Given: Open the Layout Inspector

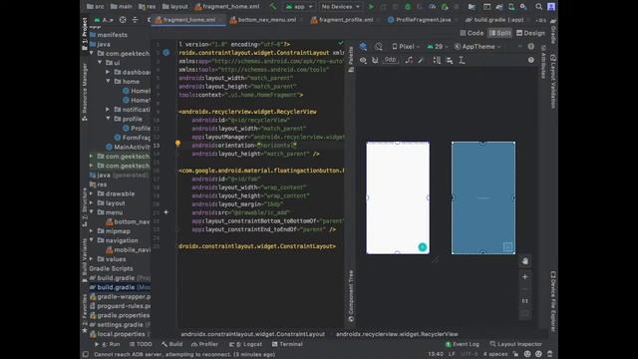Looking at the screenshot, I should coord(516,344).
